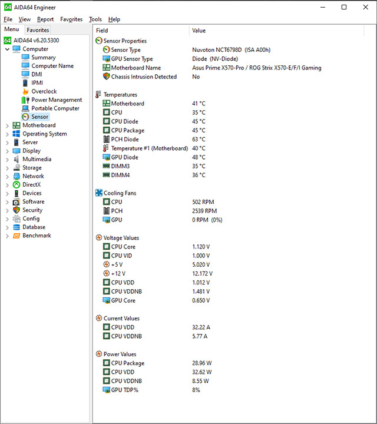Expand the Operating System node

[7, 134]
